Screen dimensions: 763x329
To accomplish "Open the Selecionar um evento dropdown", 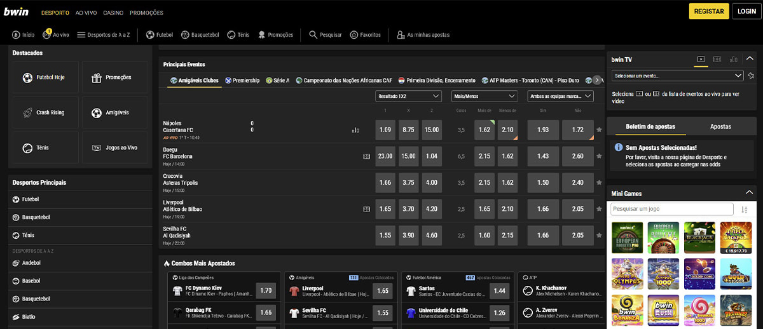I will click(677, 76).
